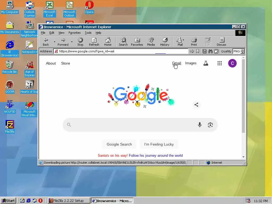Select the FileZilla desktop icon

10,127
